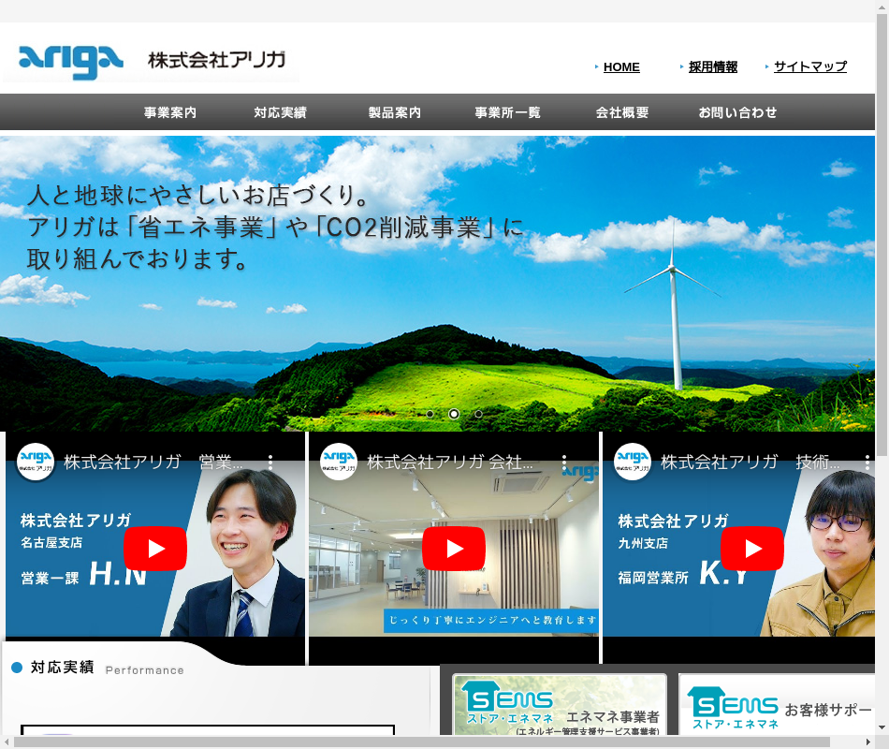Play the company office tour video
The width and height of the screenshot is (889, 749).
454,549
